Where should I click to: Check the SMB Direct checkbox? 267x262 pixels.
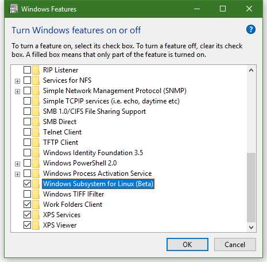[27, 122]
